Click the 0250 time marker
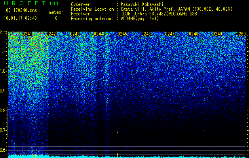 pos(241,34)
